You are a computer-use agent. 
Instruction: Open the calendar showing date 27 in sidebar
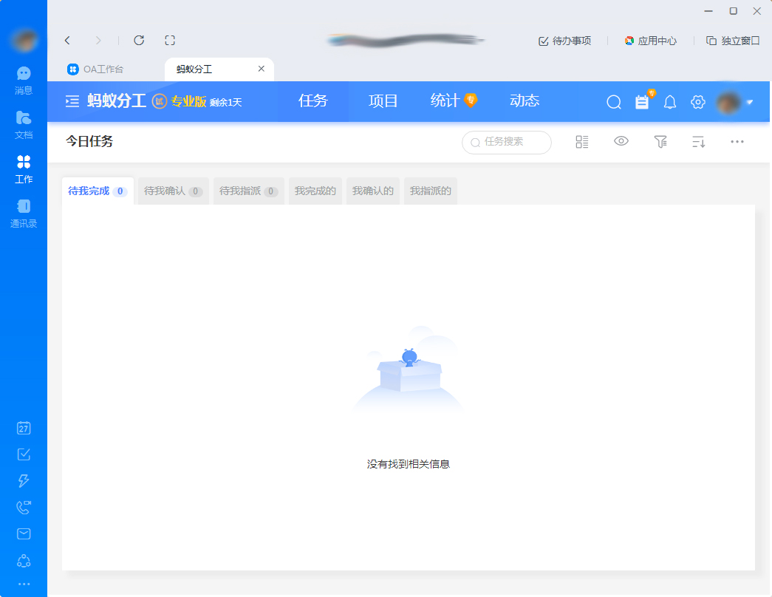coord(23,428)
